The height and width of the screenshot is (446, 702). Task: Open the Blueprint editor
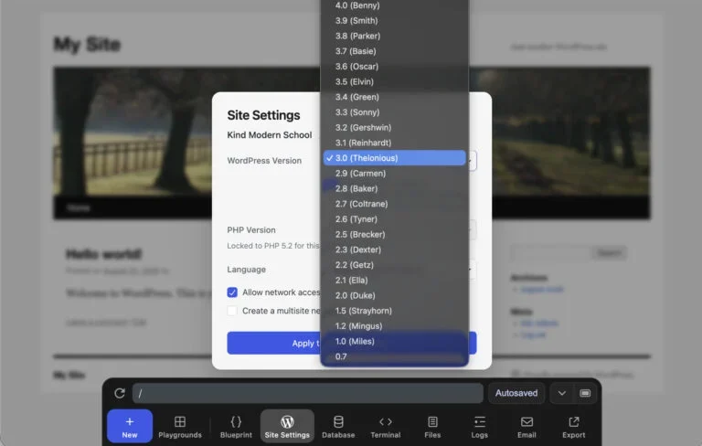point(236,426)
